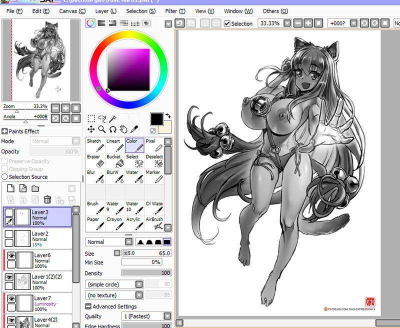Choose the Select pen tool
Viewport: 400px width, 328px height.
click(134, 160)
